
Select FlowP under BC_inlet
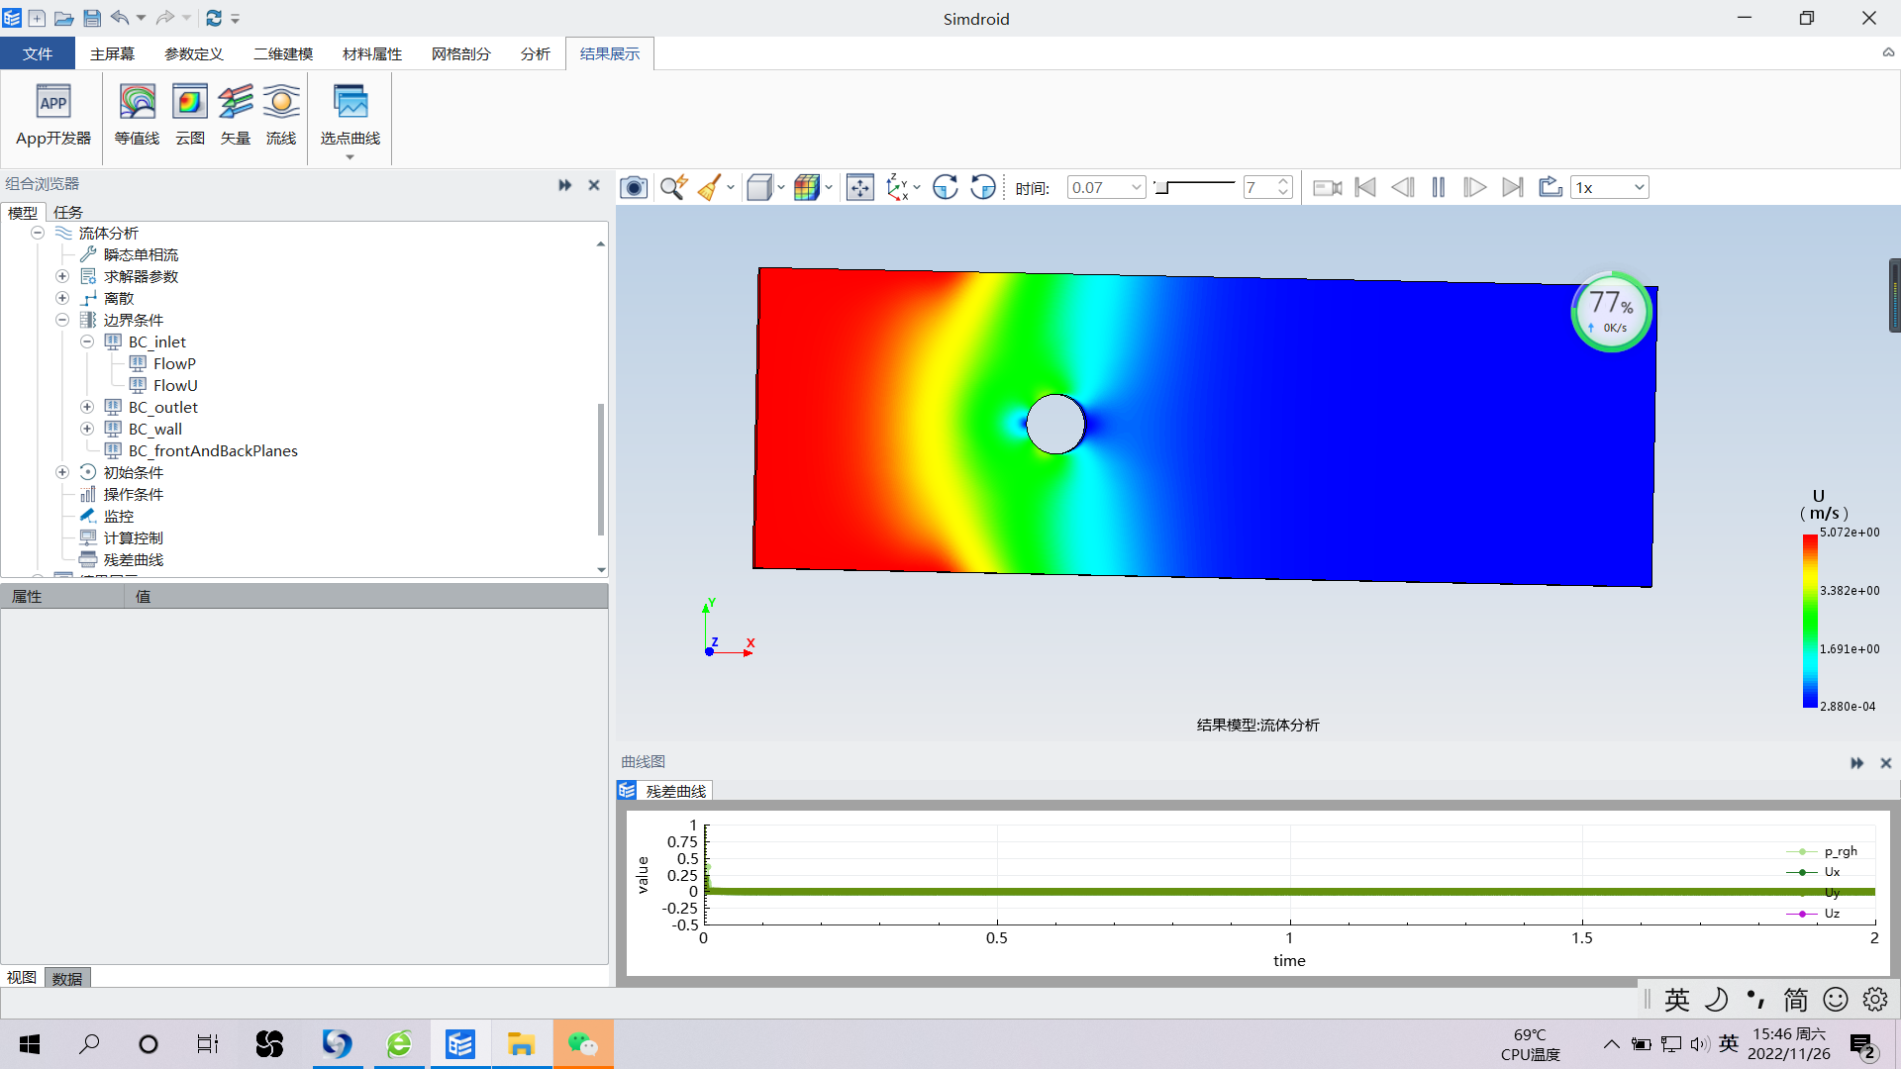point(174,363)
